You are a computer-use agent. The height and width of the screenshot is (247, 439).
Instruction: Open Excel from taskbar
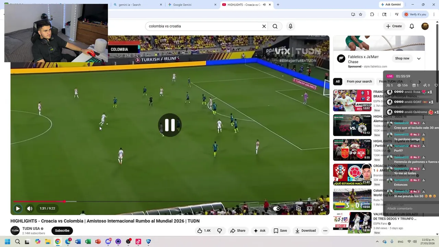pos(88,242)
